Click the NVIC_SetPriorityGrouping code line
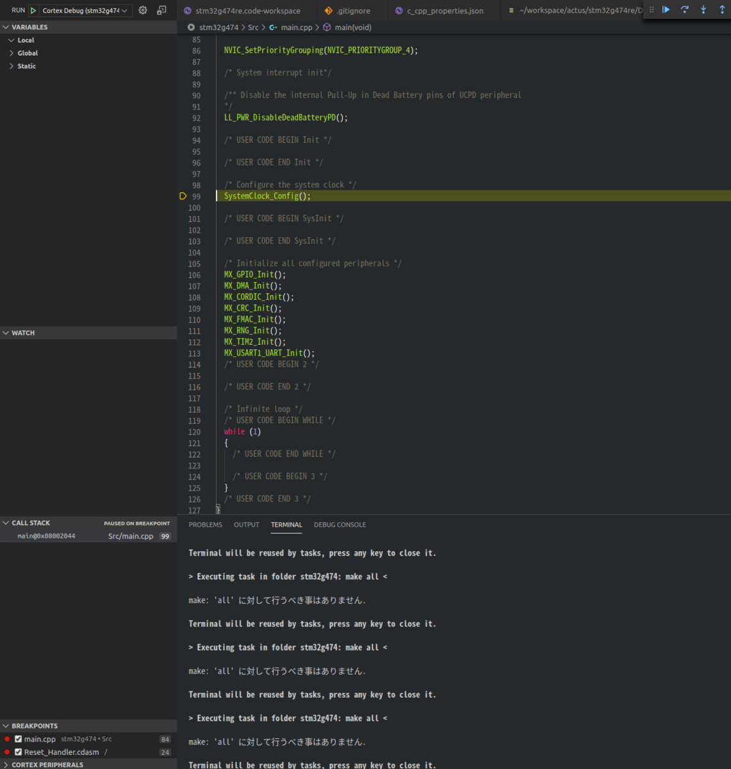 click(321, 51)
